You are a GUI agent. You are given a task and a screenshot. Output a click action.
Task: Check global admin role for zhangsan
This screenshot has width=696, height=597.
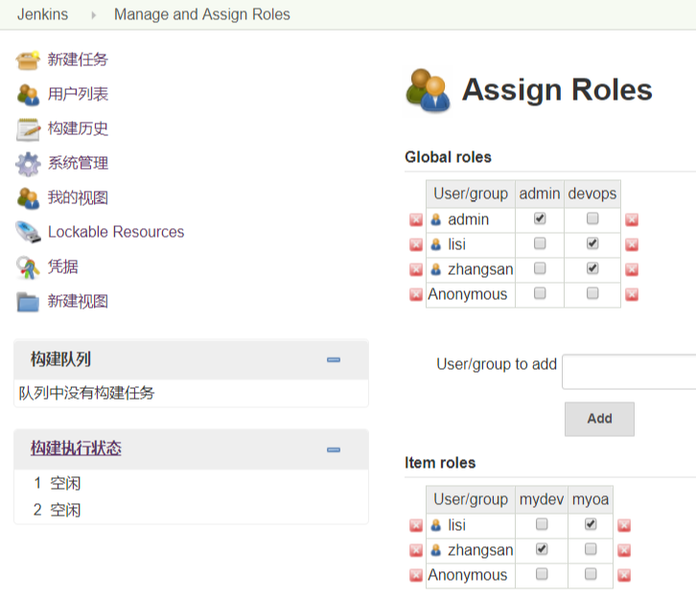point(540,268)
